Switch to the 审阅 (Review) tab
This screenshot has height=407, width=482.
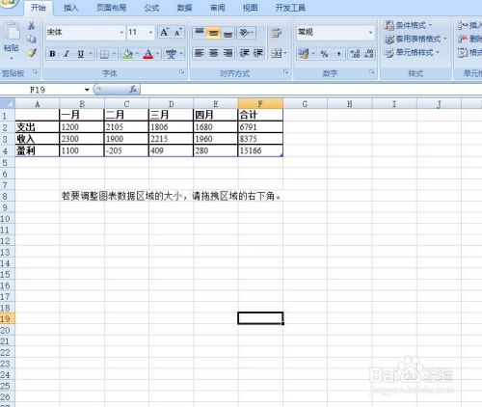tap(218, 8)
